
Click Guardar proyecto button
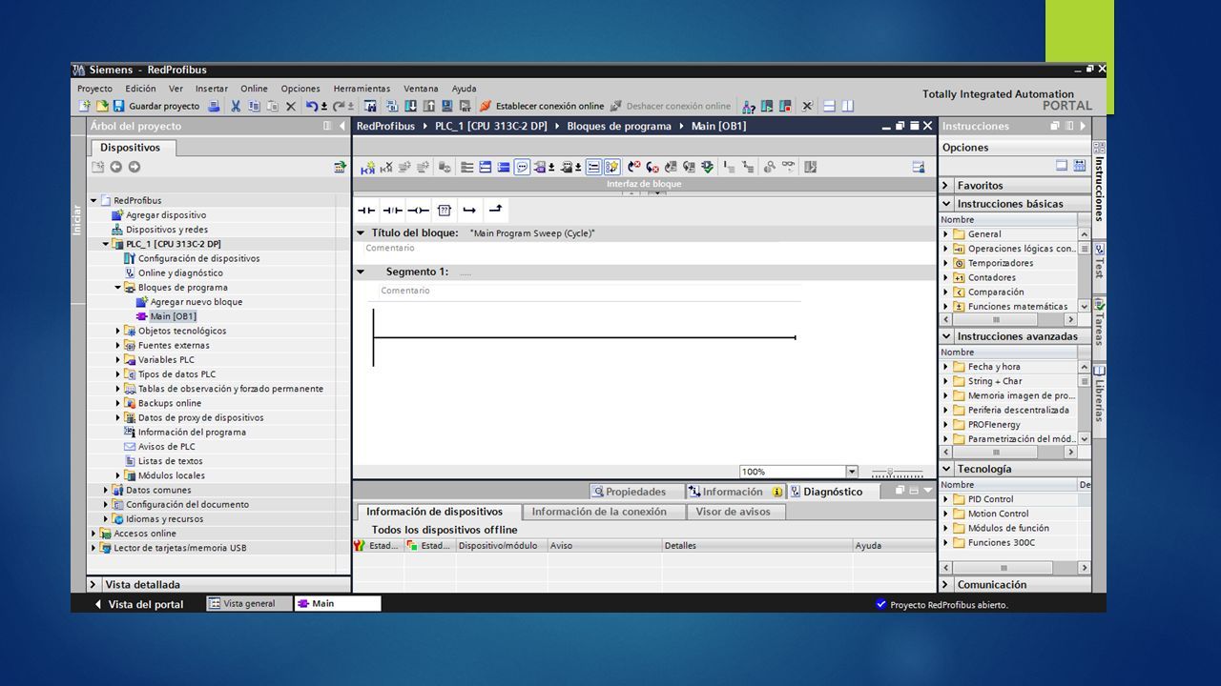click(156, 106)
